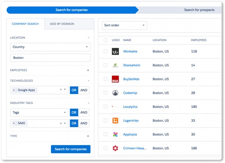Open the Tags dropdown
The image size is (225, 163).
coord(39,112)
